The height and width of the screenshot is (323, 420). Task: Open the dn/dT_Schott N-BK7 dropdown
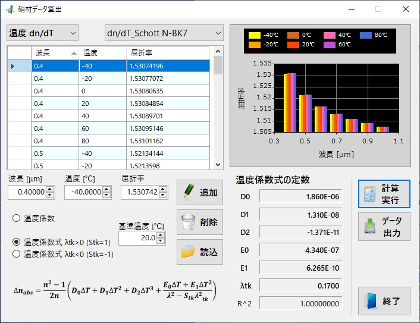pos(164,33)
